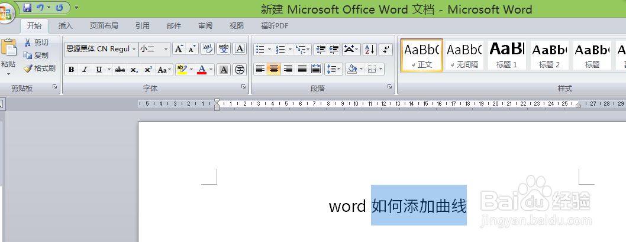Activate the 格式刷 format painter
Image resolution: width=626 pixels, height=242 pixels.
39,68
